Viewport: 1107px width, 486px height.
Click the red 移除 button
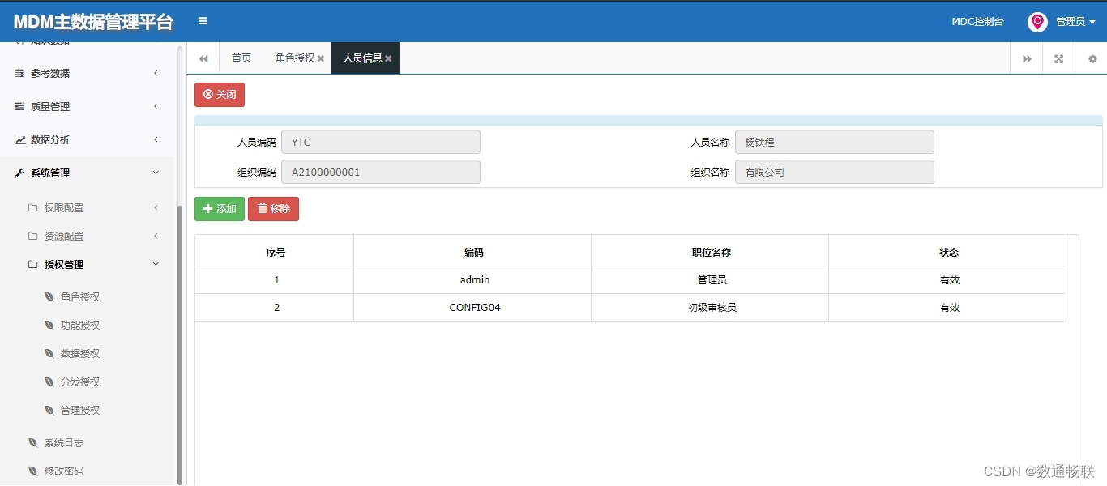pyautogui.click(x=273, y=209)
